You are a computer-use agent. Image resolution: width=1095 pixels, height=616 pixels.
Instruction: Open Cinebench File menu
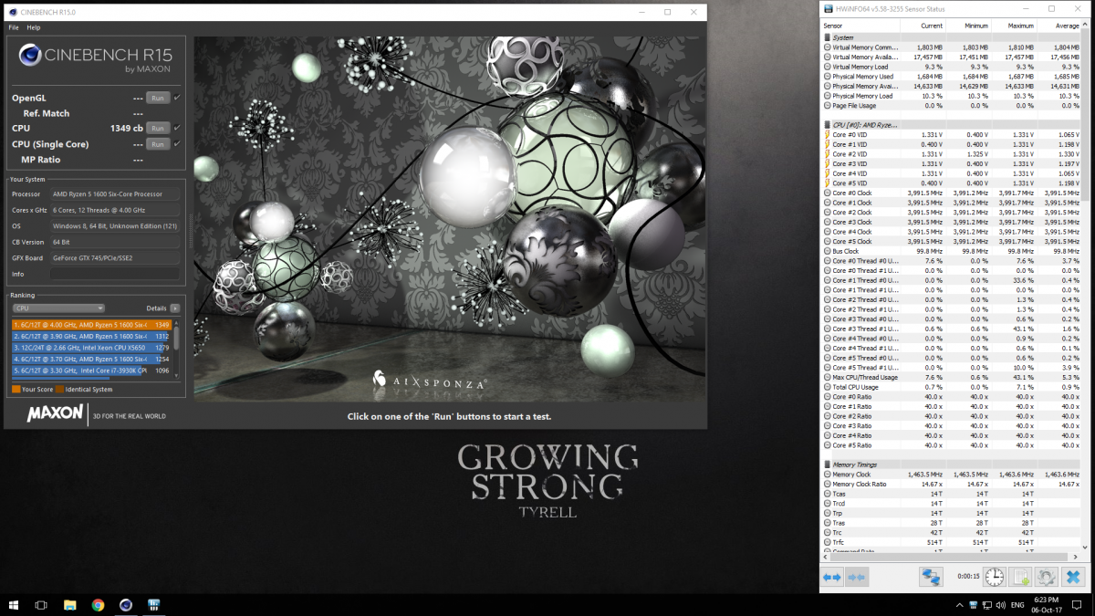point(14,27)
